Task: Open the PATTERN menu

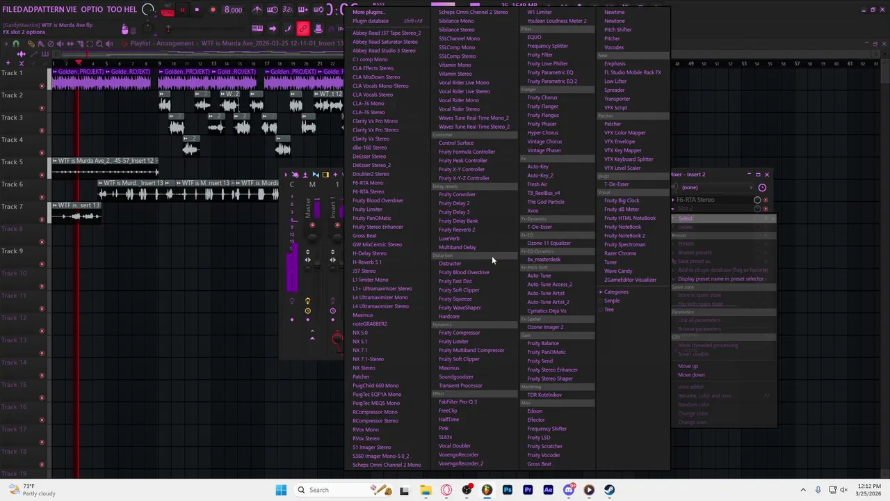Action: click(49, 10)
